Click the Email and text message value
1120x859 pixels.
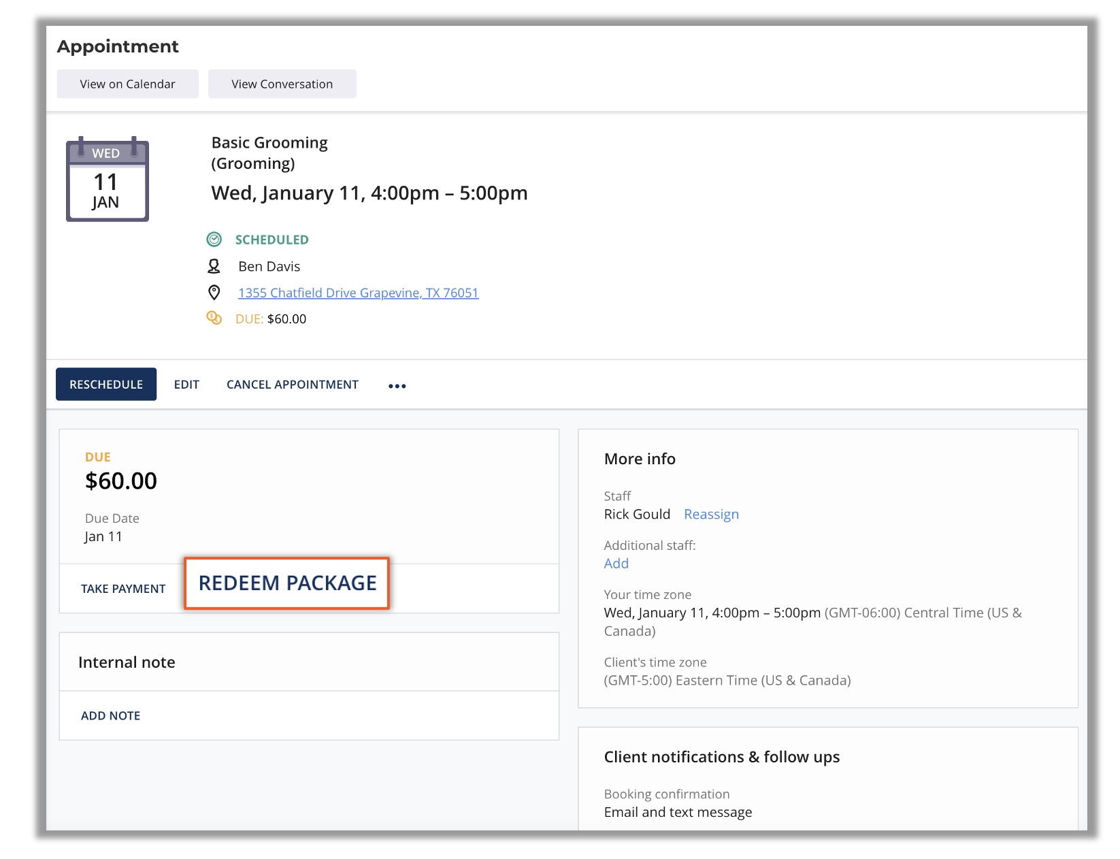[678, 813]
